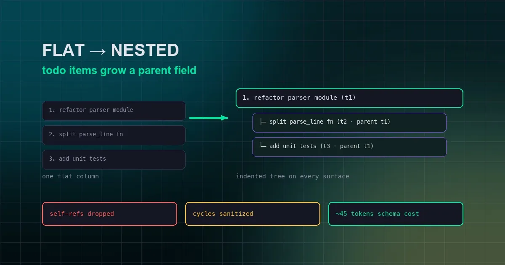
Task: Click the 'one flat column' caption
Action: pos(70,176)
